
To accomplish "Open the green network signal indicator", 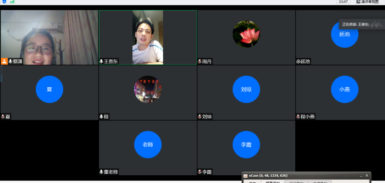I will point(12,1).
